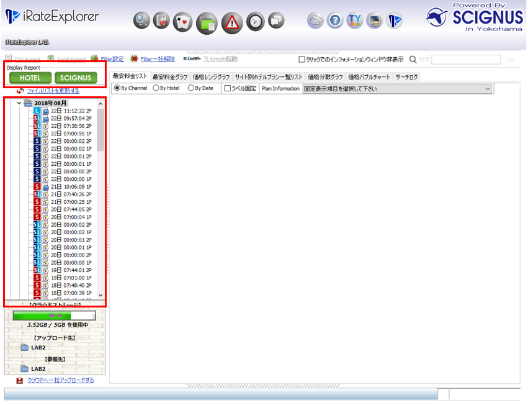Switch to the 最安料金グラフ tab
The width and height of the screenshot is (528, 405).
coord(170,76)
